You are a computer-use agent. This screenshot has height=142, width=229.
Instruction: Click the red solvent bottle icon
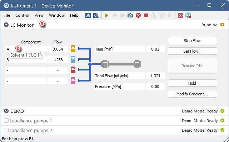coord(73,70)
